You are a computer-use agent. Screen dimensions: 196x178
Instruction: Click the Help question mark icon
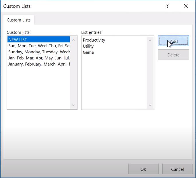pyautogui.click(x=167, y=6)
